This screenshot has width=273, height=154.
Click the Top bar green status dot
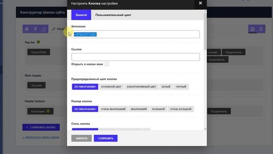38,42
